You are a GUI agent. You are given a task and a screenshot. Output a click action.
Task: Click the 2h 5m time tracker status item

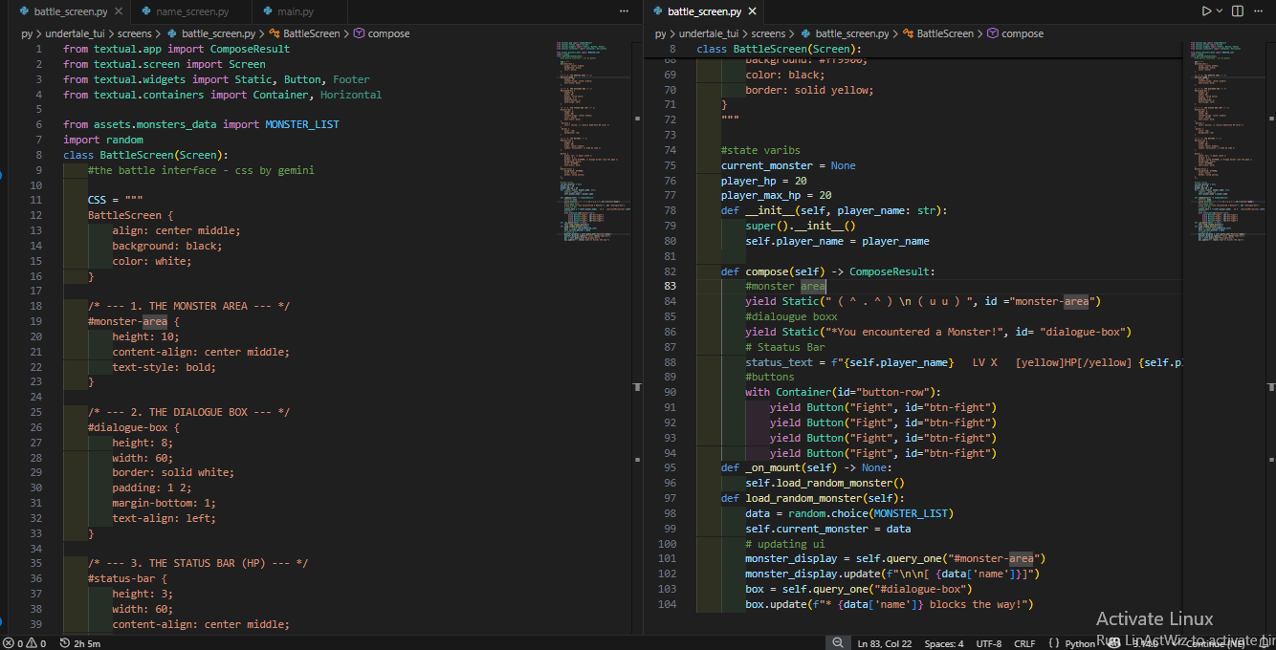(79, 643)
